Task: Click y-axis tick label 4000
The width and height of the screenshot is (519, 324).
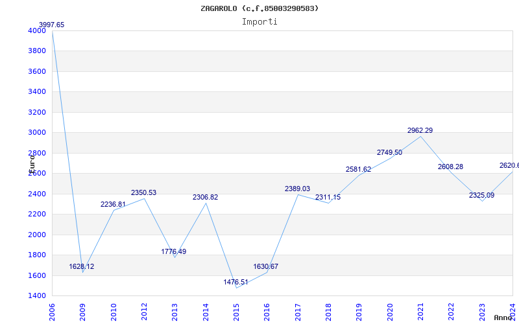Action: click(37, 30)
